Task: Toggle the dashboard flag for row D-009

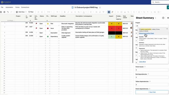Action: pos(36,36)
